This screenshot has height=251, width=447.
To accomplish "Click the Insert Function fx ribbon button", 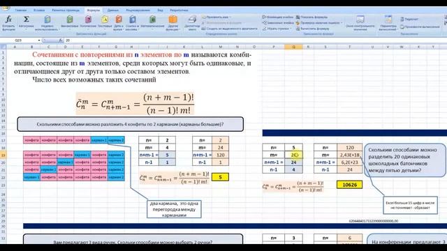I will tap(8, 23).
